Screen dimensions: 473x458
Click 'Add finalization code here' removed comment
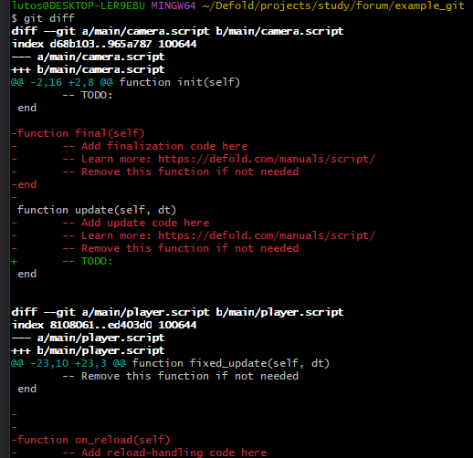click(x=164, y=146)
